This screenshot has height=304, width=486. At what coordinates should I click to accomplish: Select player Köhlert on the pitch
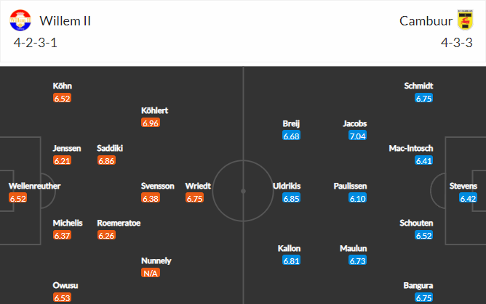(155, 111)
